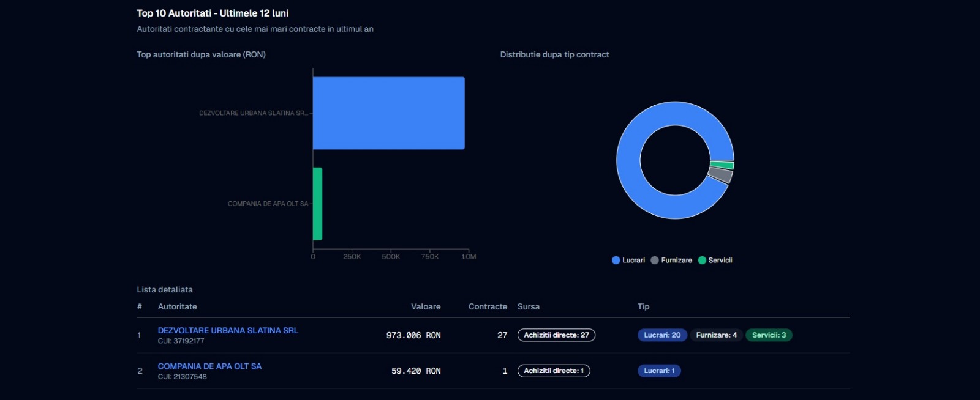Click the blue Lucrari legend dot
This screenshot has width=980, height=400.
coord(616,261)
